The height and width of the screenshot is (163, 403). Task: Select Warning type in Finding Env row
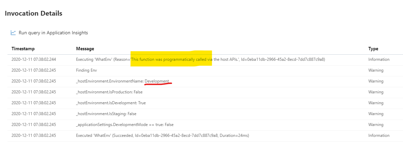pyautogui.click(x=376, y=70)
